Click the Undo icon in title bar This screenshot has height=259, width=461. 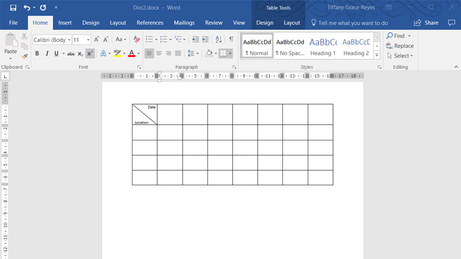click(27, 8)
